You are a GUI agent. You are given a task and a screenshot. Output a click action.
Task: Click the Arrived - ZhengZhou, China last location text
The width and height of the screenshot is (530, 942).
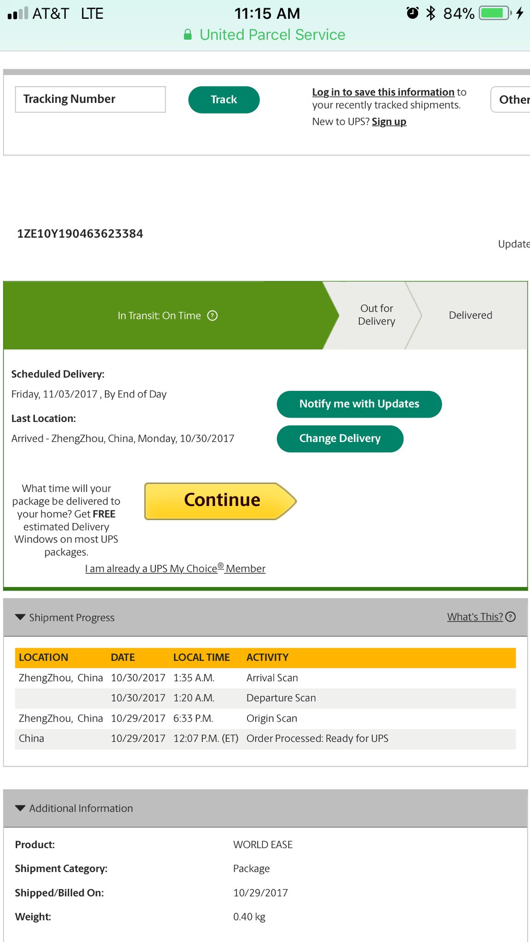123,438
